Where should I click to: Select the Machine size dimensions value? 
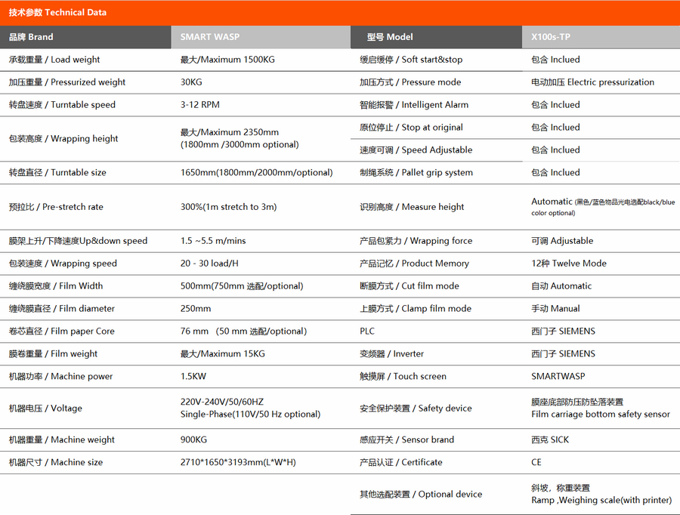click(x=238, y=462)
